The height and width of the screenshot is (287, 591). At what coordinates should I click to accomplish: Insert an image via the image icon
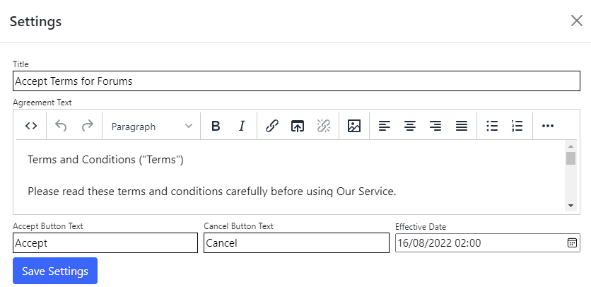click(x=354, y=127)
